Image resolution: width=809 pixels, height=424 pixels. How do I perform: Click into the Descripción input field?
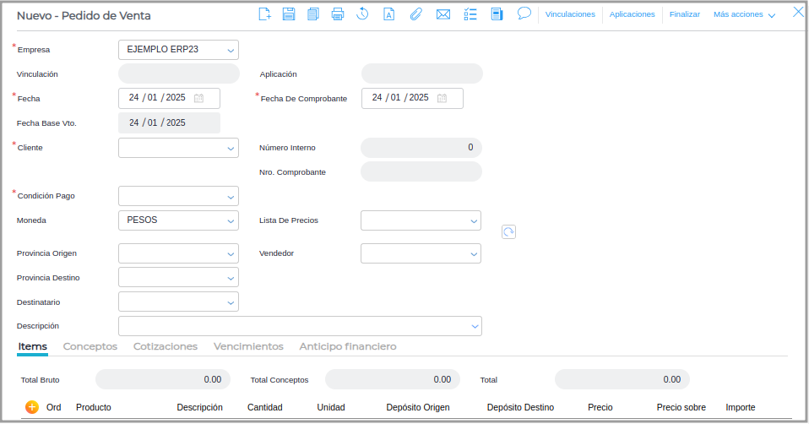click(x=291, y=326)
